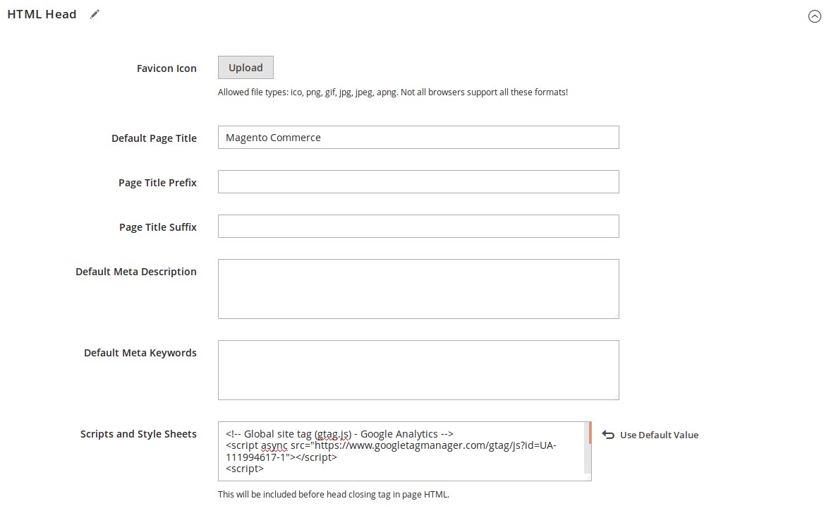Click inside the Default Meta Description textarea
The height and width of the screenshot is (518, 831).
point(418,288)
